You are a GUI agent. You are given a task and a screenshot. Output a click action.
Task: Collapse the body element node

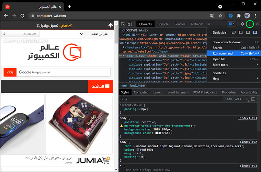[124, 56]
